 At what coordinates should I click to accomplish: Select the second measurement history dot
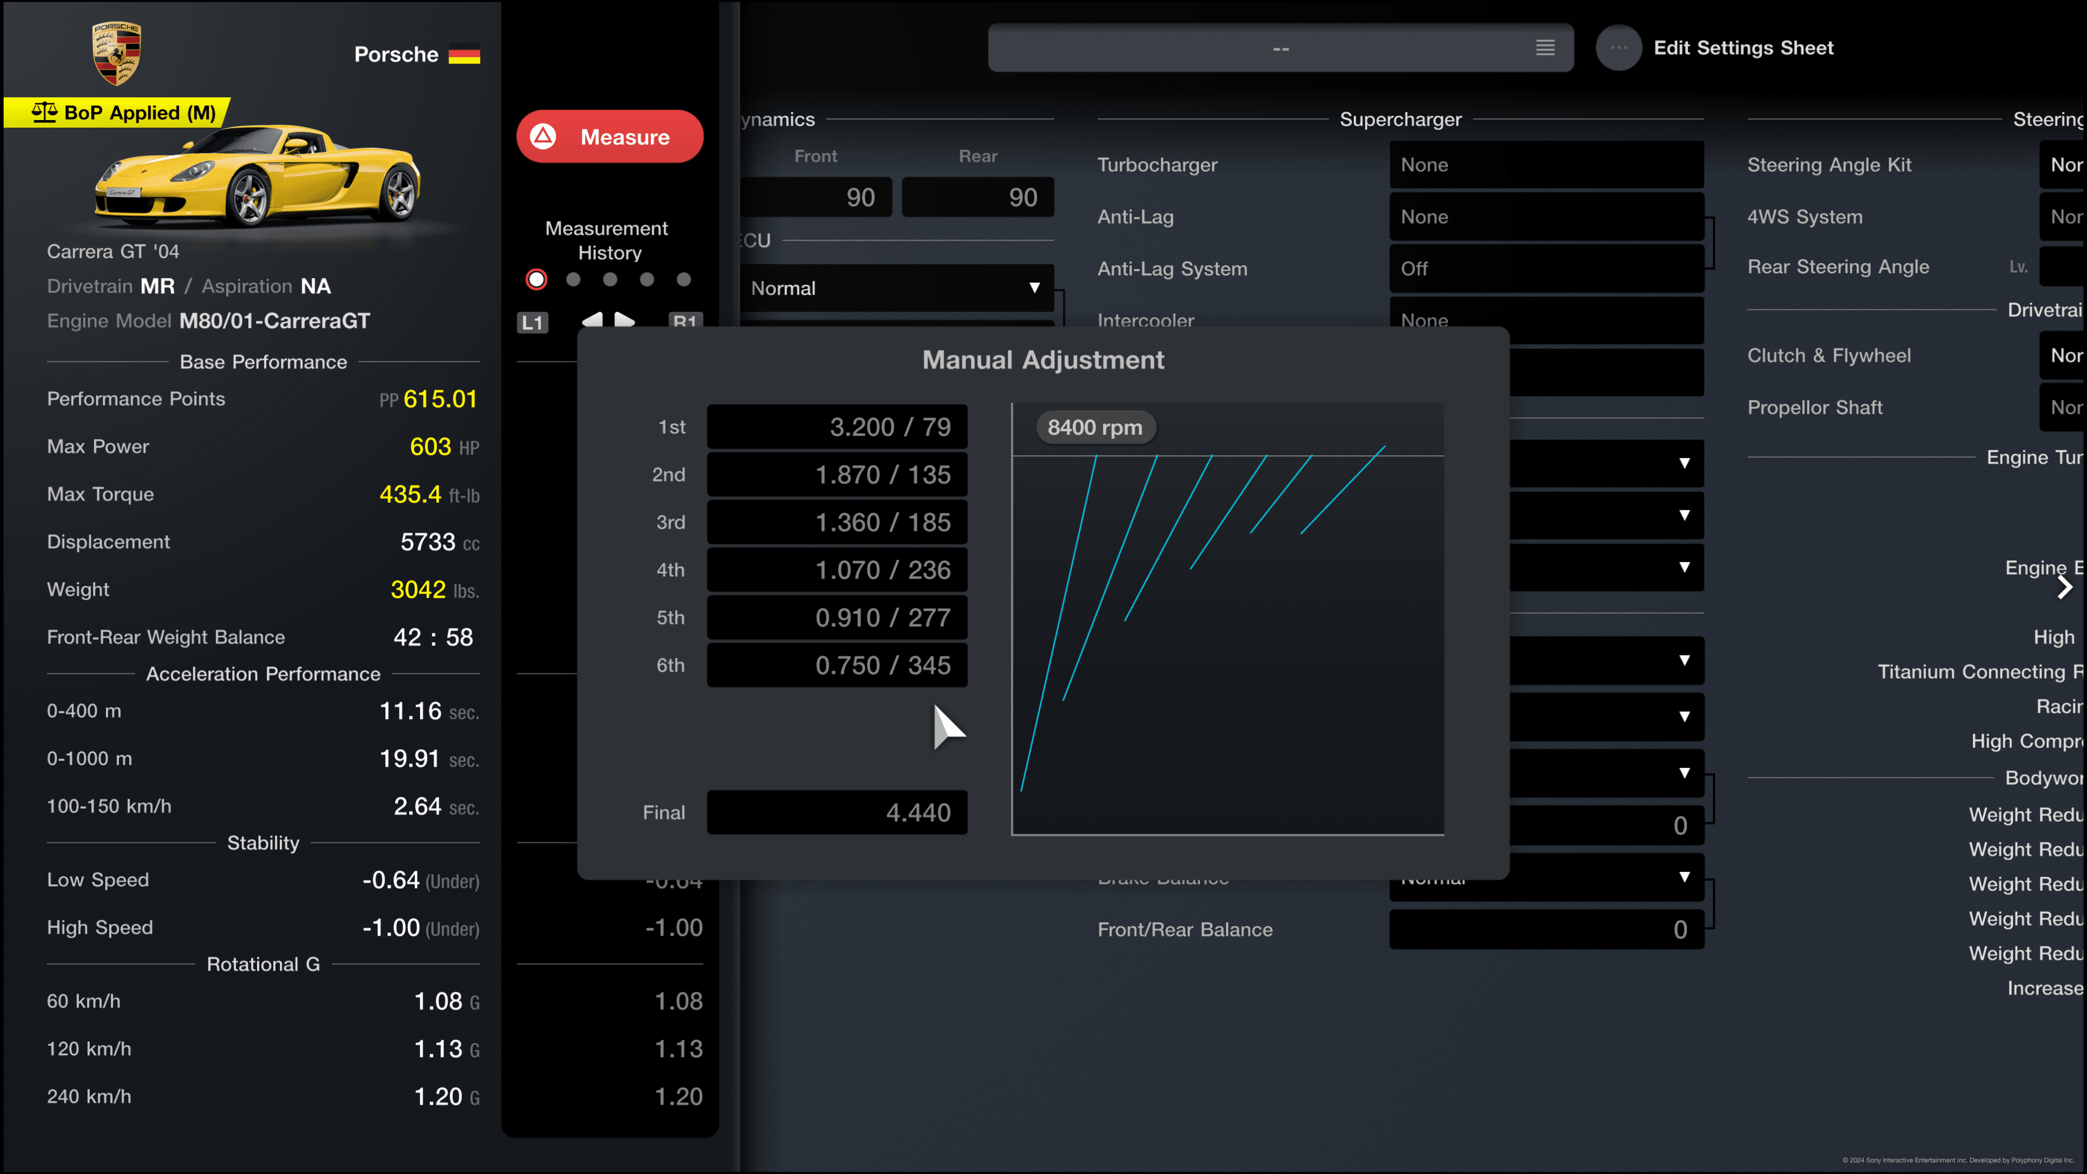click(x=573, y=279)
